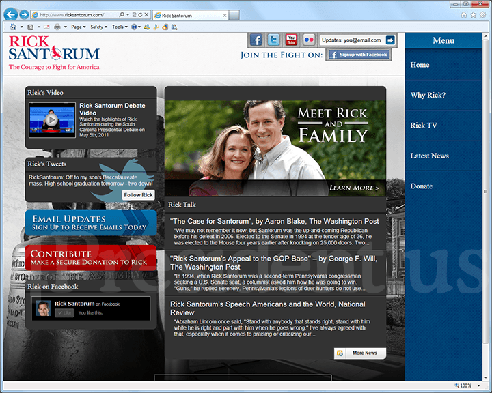Click the Email Updates signup banner
Viewport: 492px width, 393px height.
click(x=91, y=223)
